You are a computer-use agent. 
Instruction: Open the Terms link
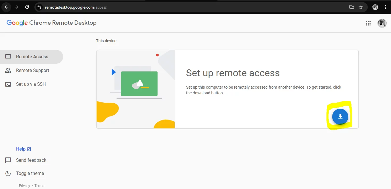tap(39, 186)
